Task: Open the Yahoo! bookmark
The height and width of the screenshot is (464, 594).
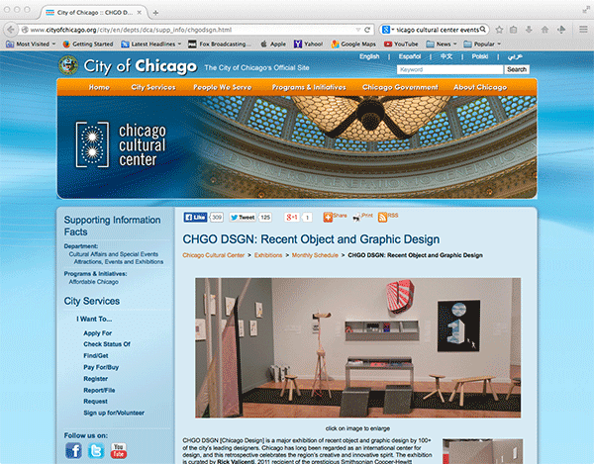Action: point(308,44)
